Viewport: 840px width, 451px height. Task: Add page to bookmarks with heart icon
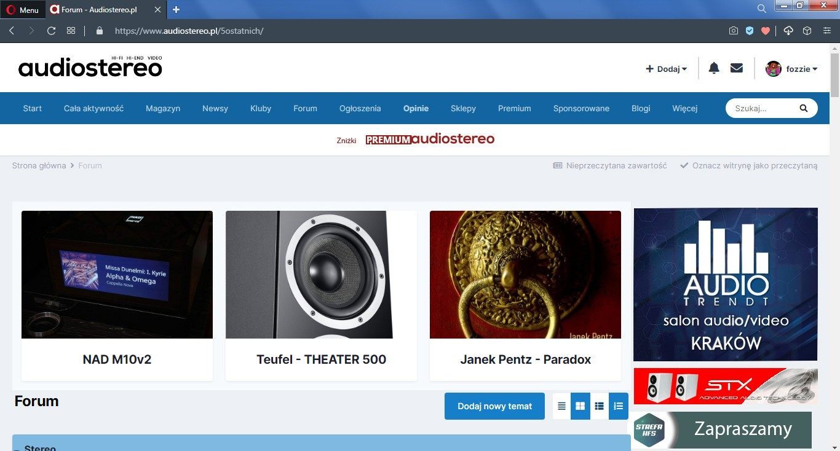(766, 30)
